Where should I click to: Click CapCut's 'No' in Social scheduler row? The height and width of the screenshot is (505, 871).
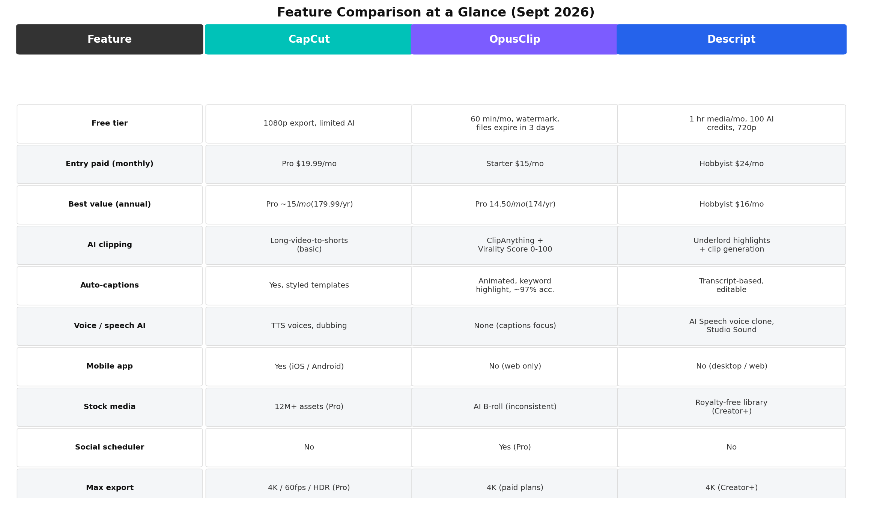point(309,448)
